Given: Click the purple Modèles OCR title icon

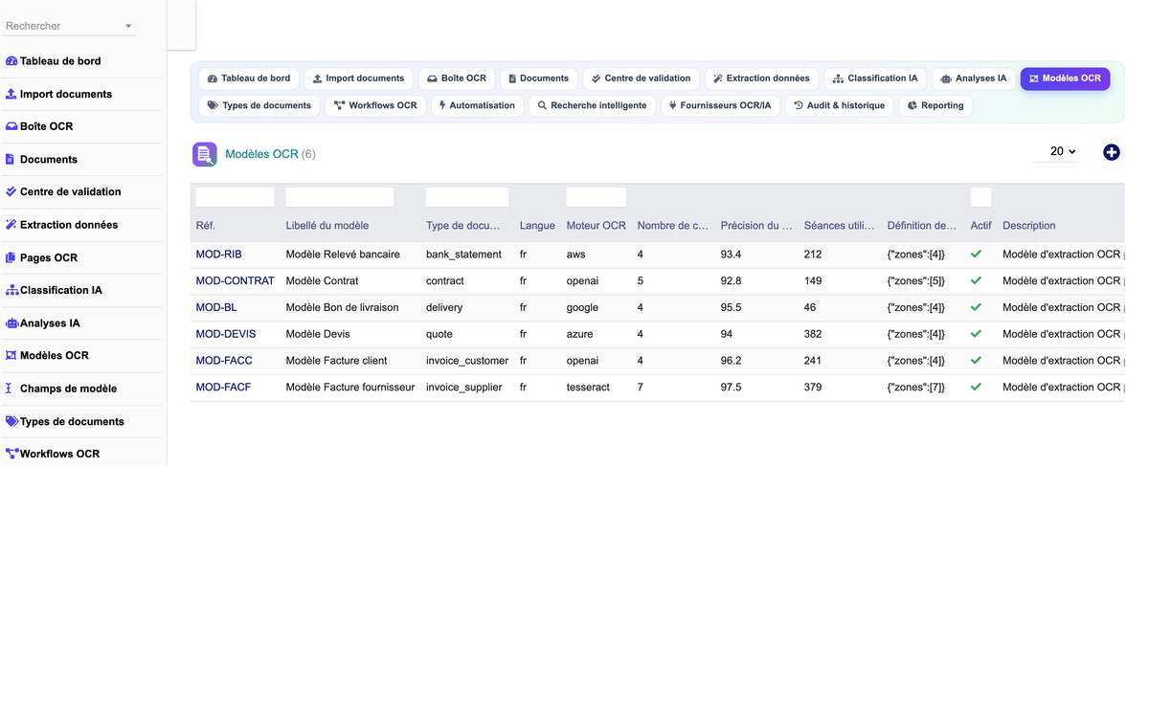Looking at the screenshot, I should click(205, 154).
